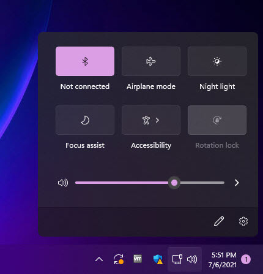The height and width of the screenshot is (274, 263).
Task: Open notifications via the badge showing 1
Action: (x=246, y=259)
